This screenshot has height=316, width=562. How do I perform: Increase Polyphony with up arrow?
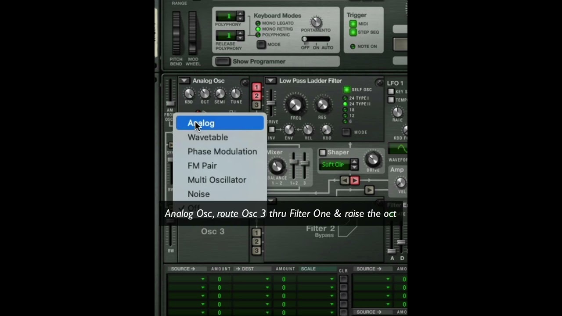click(x=240, y=14)
